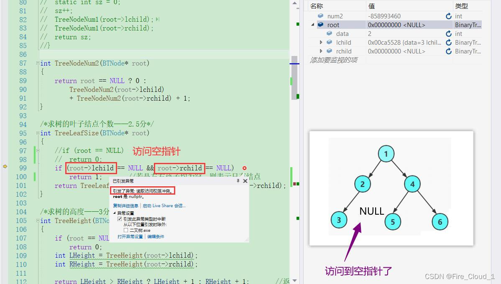Collapse the TreeNodeNum2 function outline
The width and height of the screenshot is (501, 284).
point(38,63)
